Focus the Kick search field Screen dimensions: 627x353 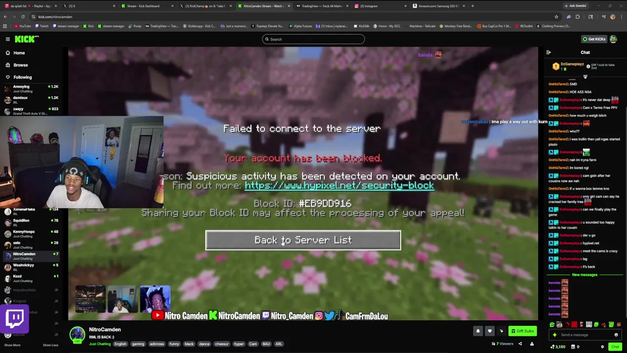point(313,39)
